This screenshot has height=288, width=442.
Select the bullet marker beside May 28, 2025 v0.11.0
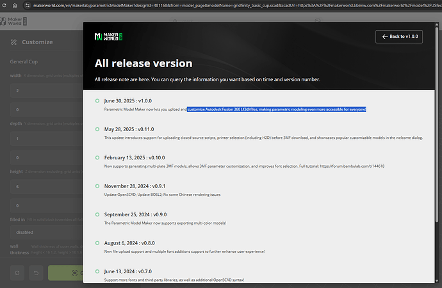pos(97,129)
